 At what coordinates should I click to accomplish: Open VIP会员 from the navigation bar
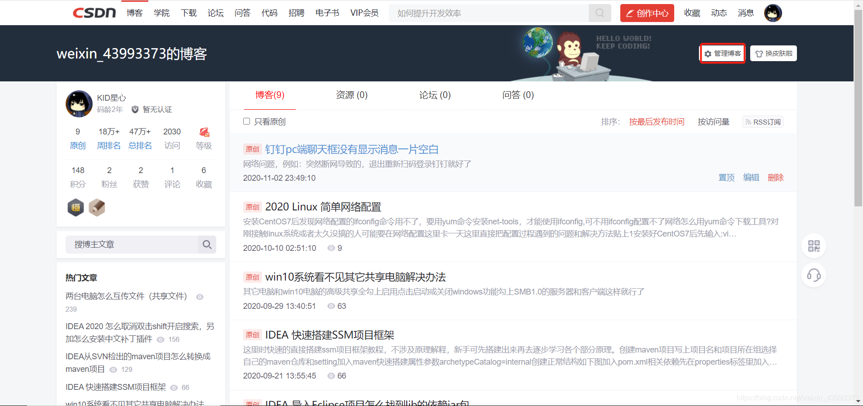(x=365, y=13)
